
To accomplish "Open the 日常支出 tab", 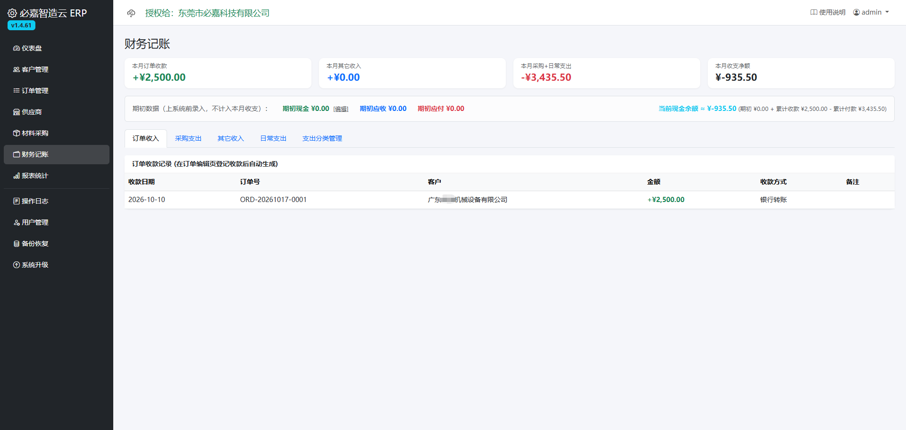I will [273, 139].
